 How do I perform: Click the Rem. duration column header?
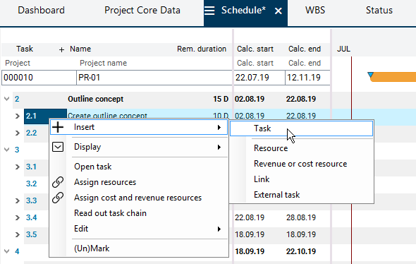pos(202,49)
